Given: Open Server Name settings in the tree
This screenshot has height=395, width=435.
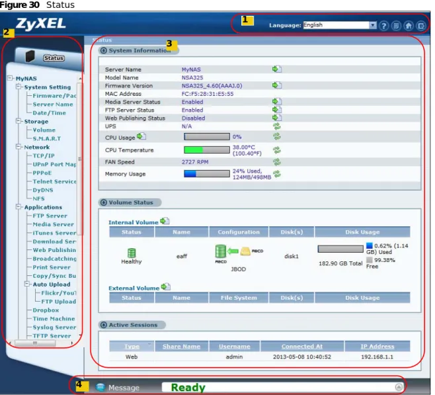Looking at the screenshot, I should pyautogui.click(x=53, y=105).
